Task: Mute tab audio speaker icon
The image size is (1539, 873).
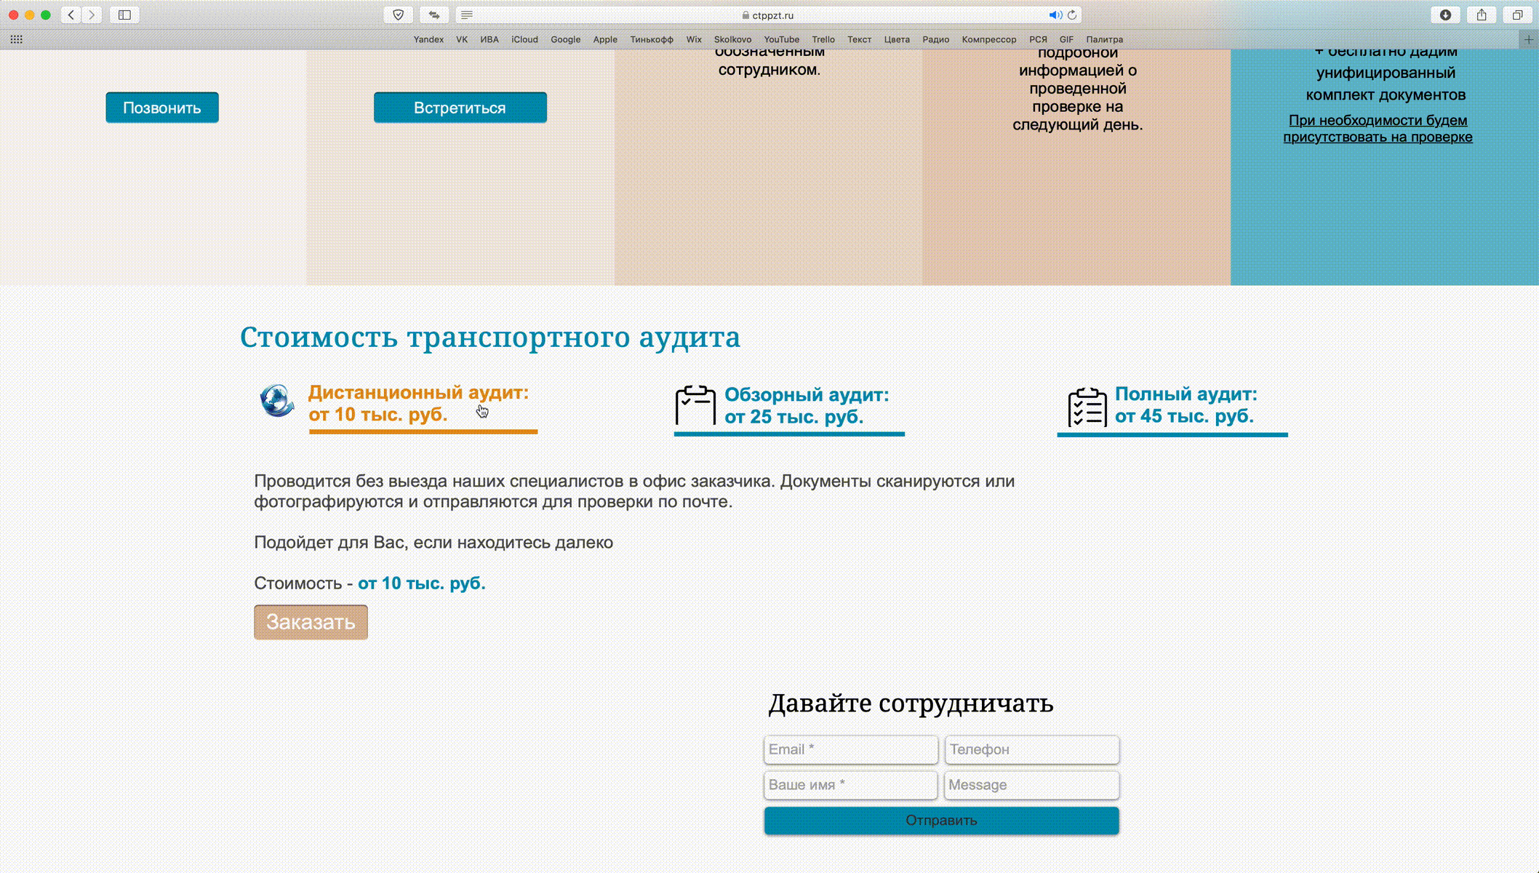Action: pyautogui.click(x=1055, y=15)
